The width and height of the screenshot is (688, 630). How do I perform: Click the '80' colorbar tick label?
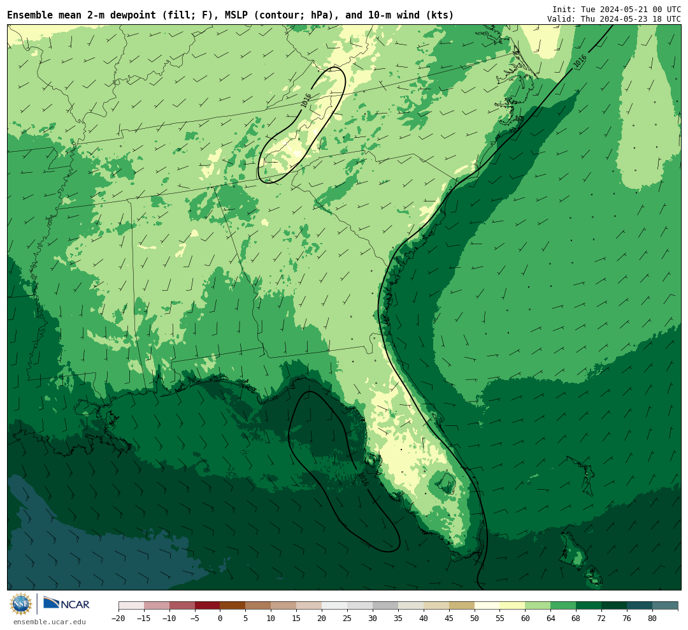(652, 618)
